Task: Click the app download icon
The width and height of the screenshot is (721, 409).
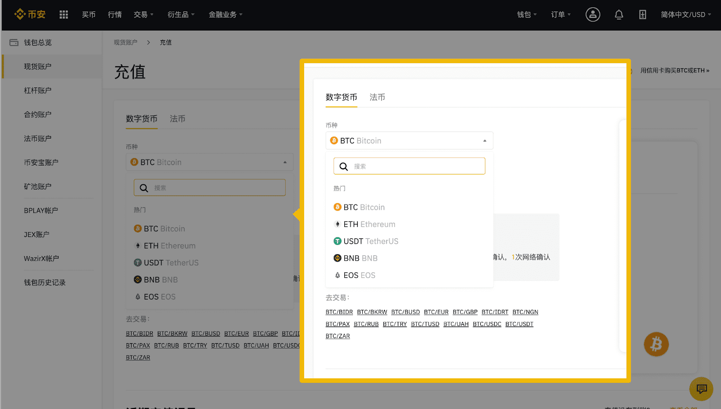Action: [643, 14]
